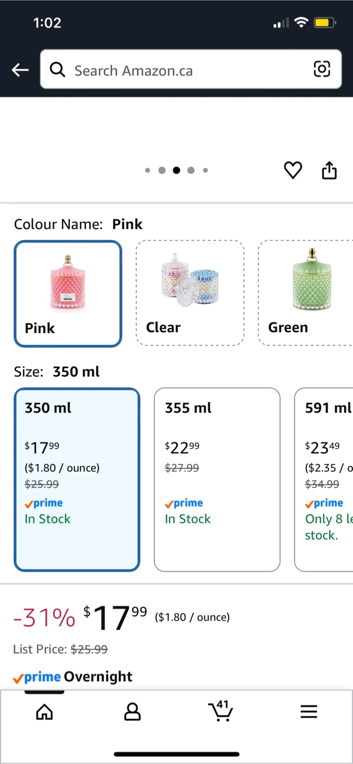Select the Pink colour option
Screen dimensions: 353x764
coord(68,293)
